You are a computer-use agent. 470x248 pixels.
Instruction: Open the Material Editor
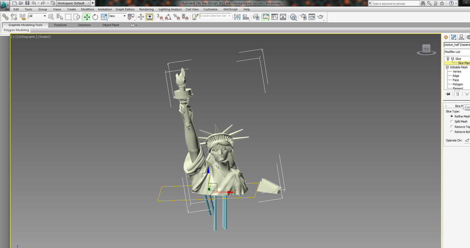click(x=293, y=17)
